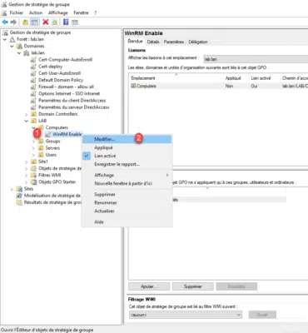Expand the Servers OU node
Image resolution: width=308 pixels, height=333 pixels.
[x=33, y=148]
